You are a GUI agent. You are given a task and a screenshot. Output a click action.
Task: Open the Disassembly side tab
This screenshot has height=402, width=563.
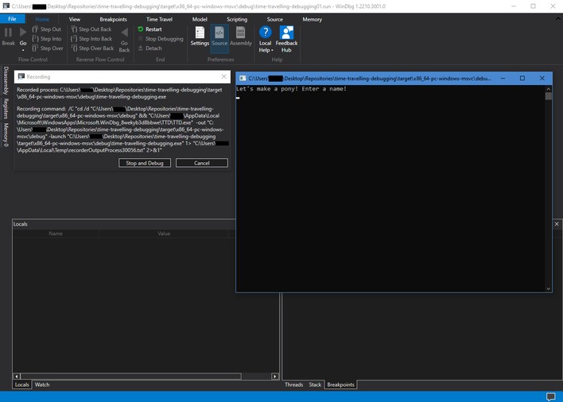(x=6, y=80)
